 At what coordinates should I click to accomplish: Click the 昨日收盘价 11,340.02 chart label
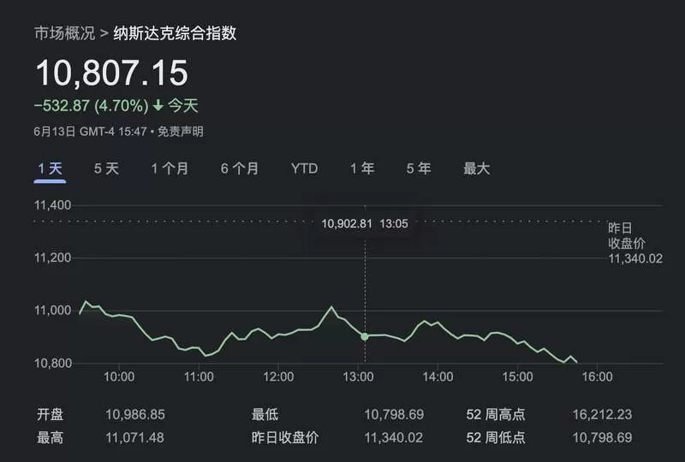tap(635, 243)
